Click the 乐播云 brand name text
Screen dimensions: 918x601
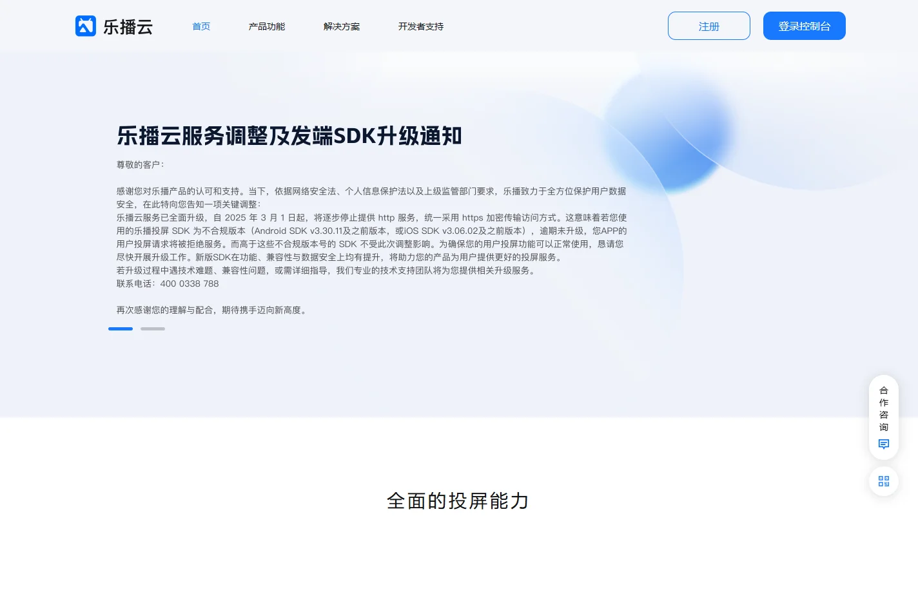(x=128, y=26)
